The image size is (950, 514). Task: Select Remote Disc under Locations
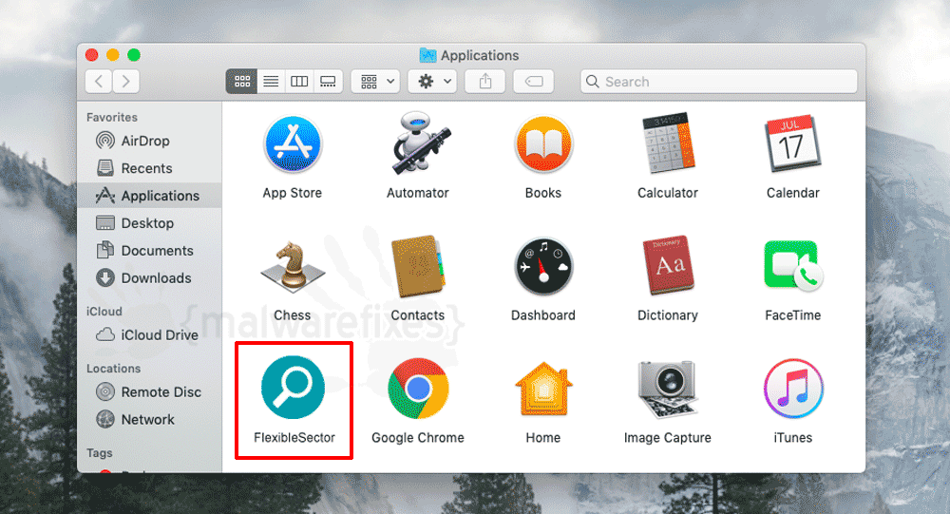point(150,391)
